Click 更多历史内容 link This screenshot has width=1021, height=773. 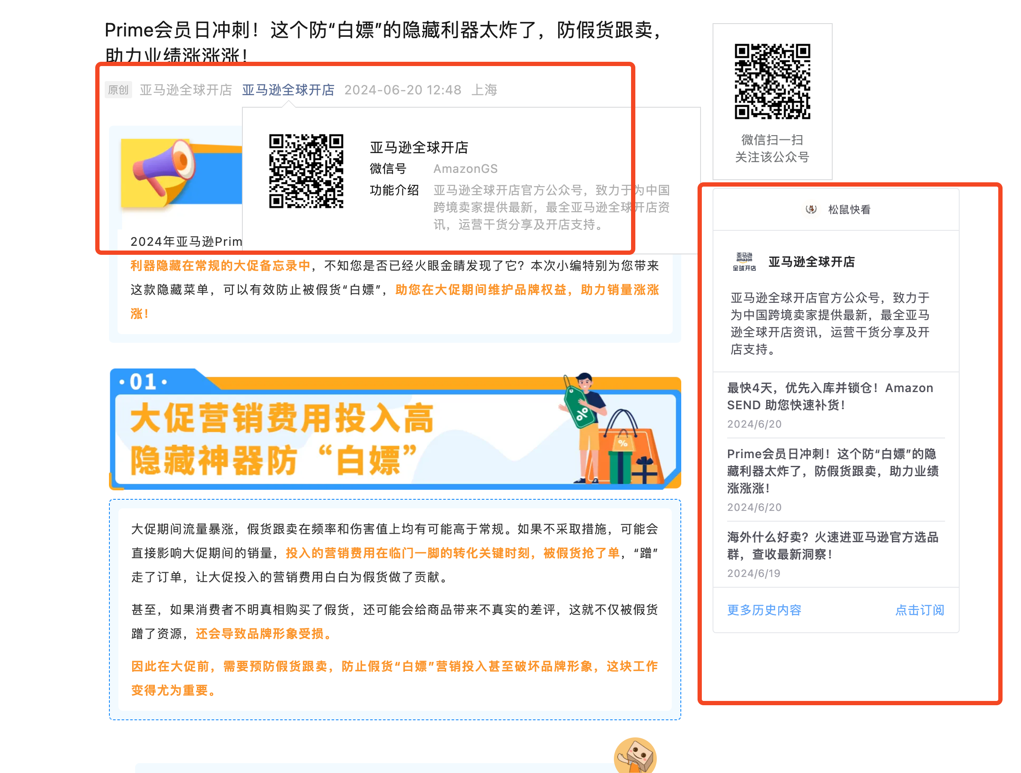click(764, 610)
